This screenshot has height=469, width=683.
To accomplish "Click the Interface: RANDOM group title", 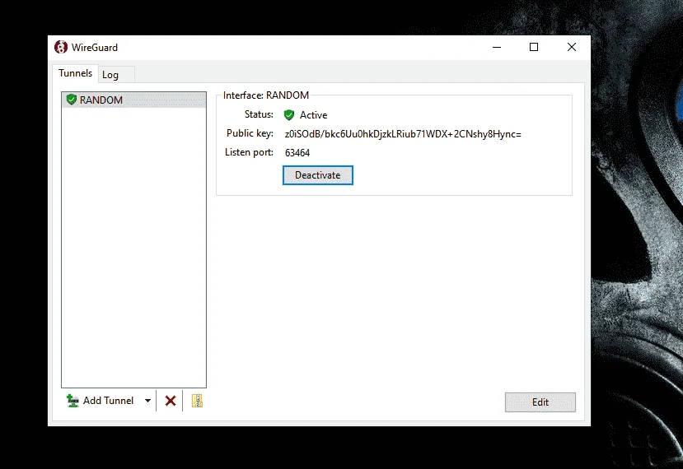I will (266, 95).
